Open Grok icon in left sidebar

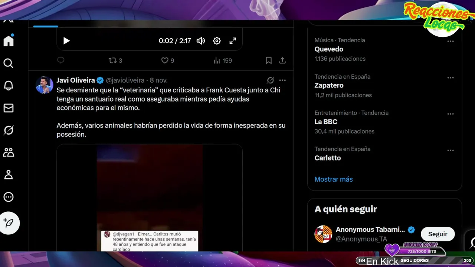[x=9, y=130]
